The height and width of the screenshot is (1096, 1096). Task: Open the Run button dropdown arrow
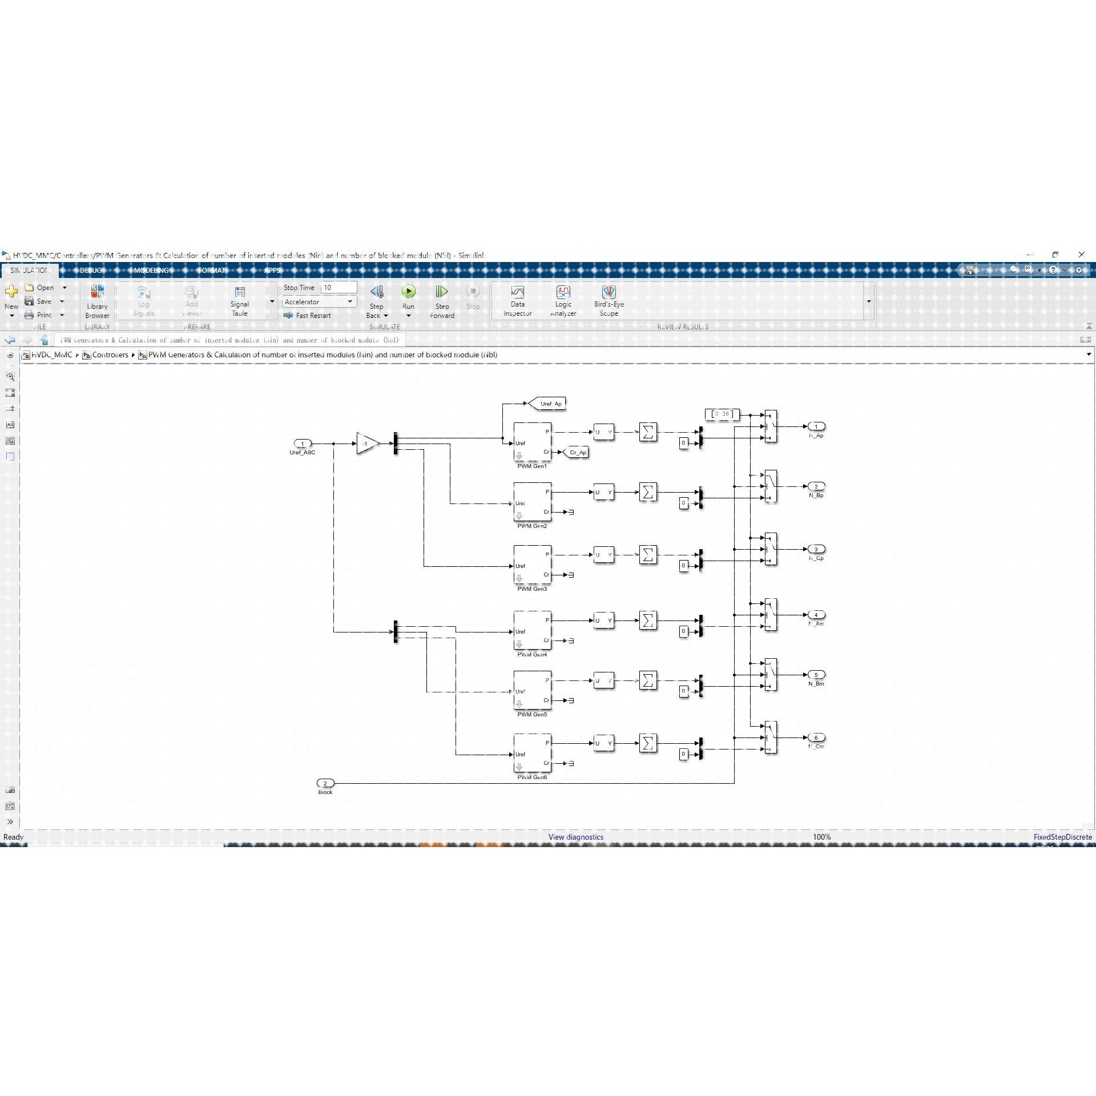tap(408, 316)
